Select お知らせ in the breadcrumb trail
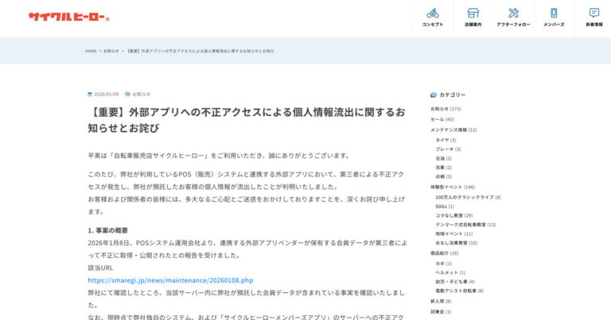Viewport: 611px width, 320px height. click(x=111, y=51)
